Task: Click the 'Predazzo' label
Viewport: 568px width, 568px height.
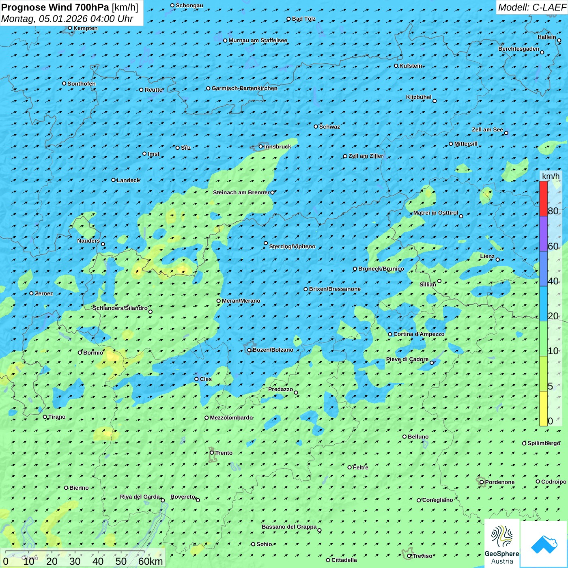Action: 280,389
